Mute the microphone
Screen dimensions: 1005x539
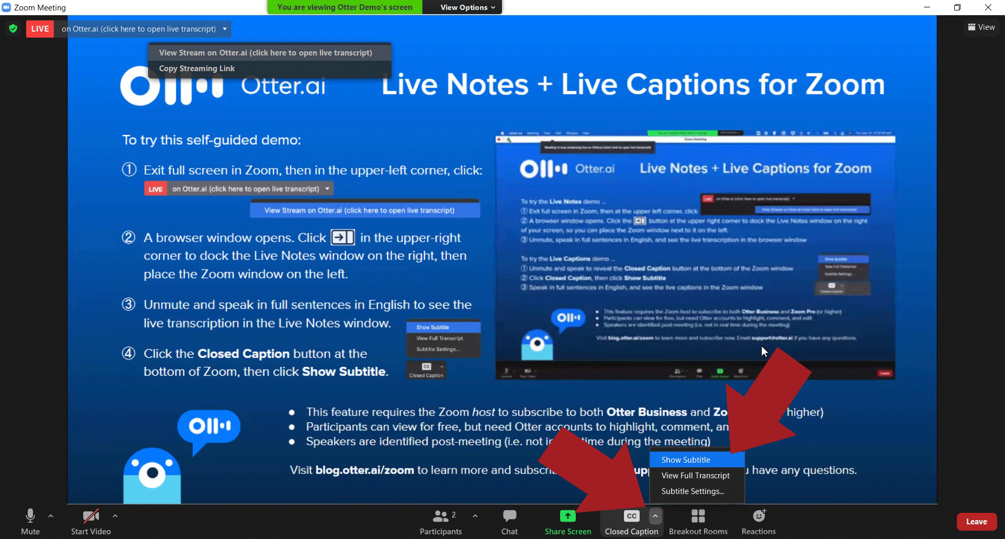coord(30,521)
